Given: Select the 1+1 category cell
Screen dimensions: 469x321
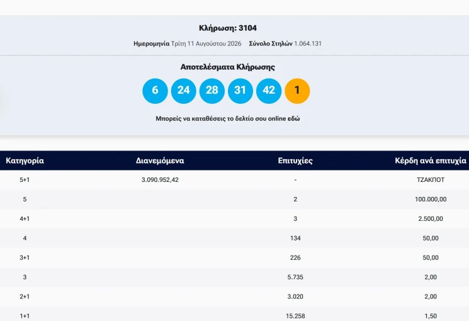Looking at the screenshot, I should pos(25,316).
